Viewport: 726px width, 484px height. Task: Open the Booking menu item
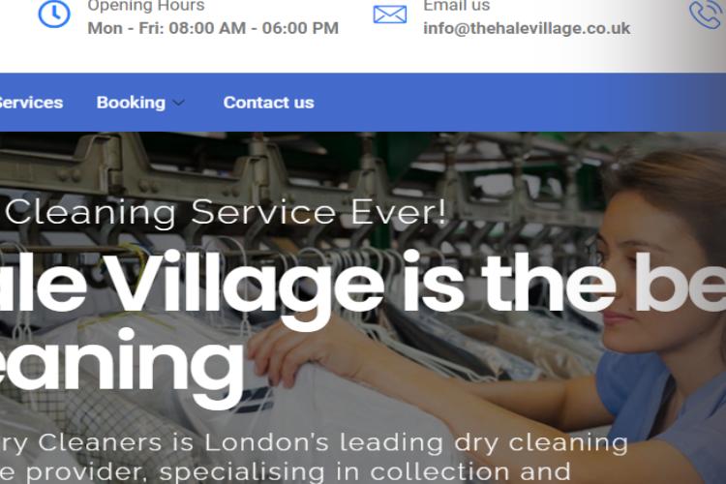tap(131, 103)
